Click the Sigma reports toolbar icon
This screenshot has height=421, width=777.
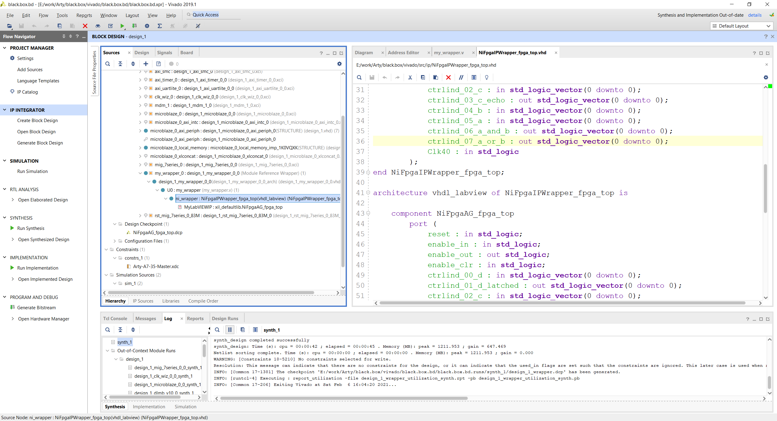[160, 26]
